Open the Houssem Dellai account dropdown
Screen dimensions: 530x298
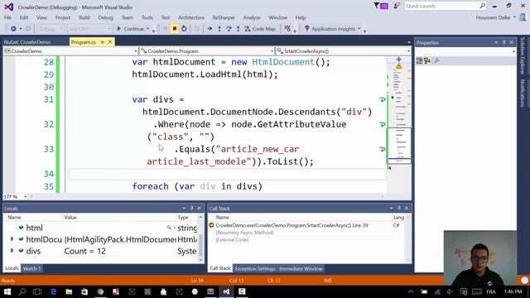coord(515,17)
